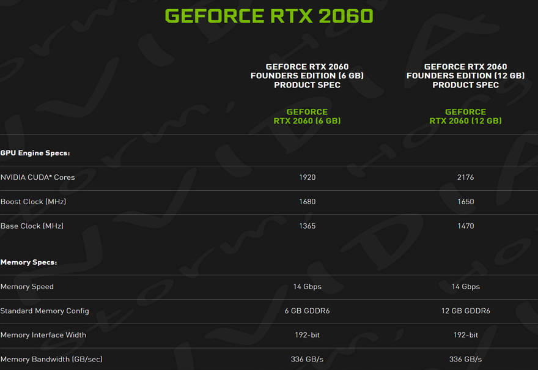Click the Base Clock (MHz) row label
The image size is (538, 370).
coord(32,226)
